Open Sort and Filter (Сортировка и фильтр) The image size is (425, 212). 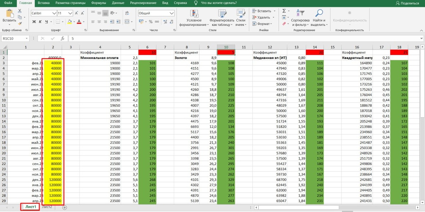pos(300,18)
